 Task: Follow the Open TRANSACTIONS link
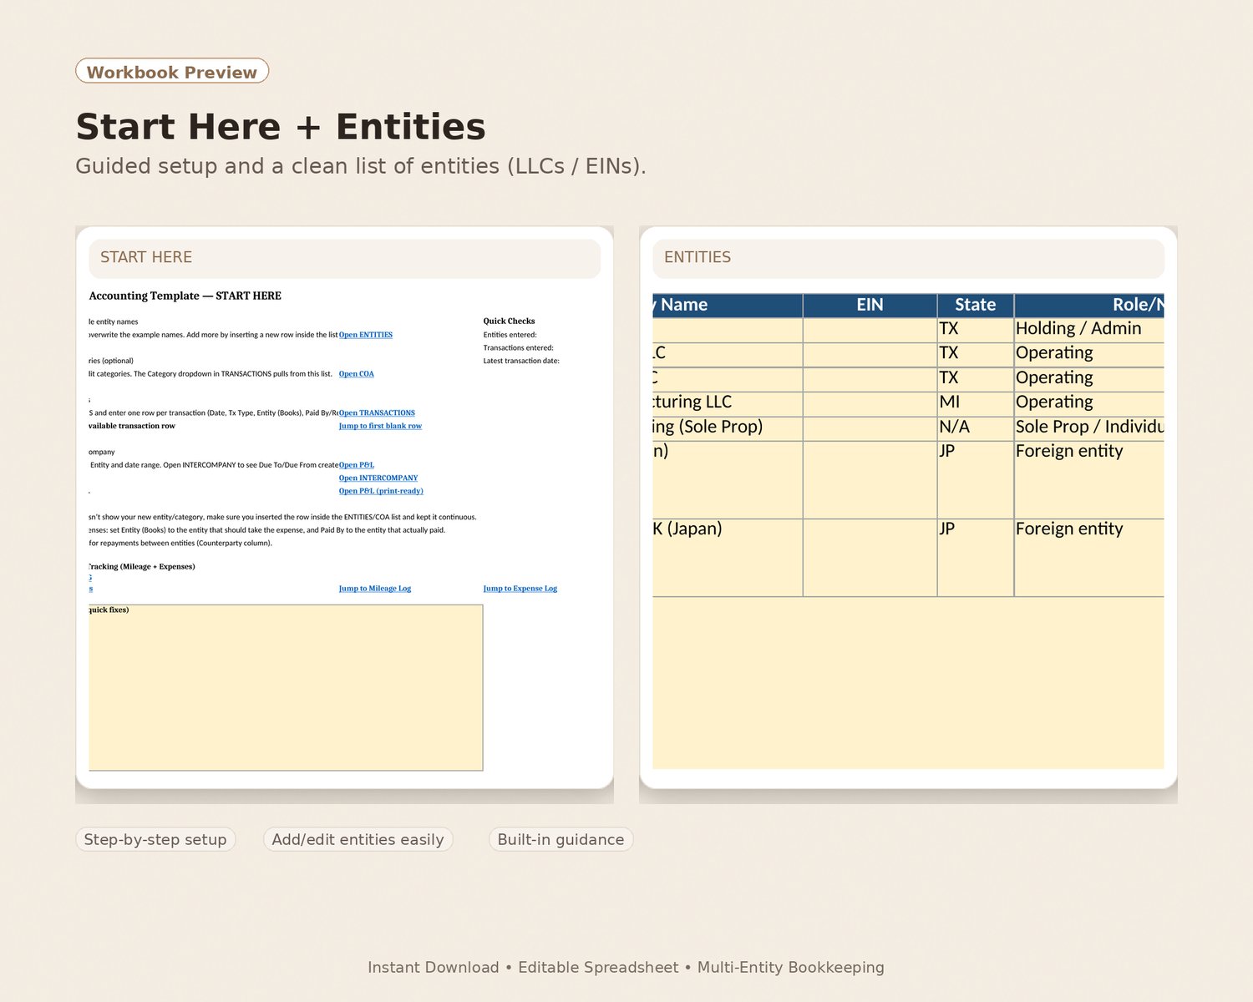(x=377, y=413)
